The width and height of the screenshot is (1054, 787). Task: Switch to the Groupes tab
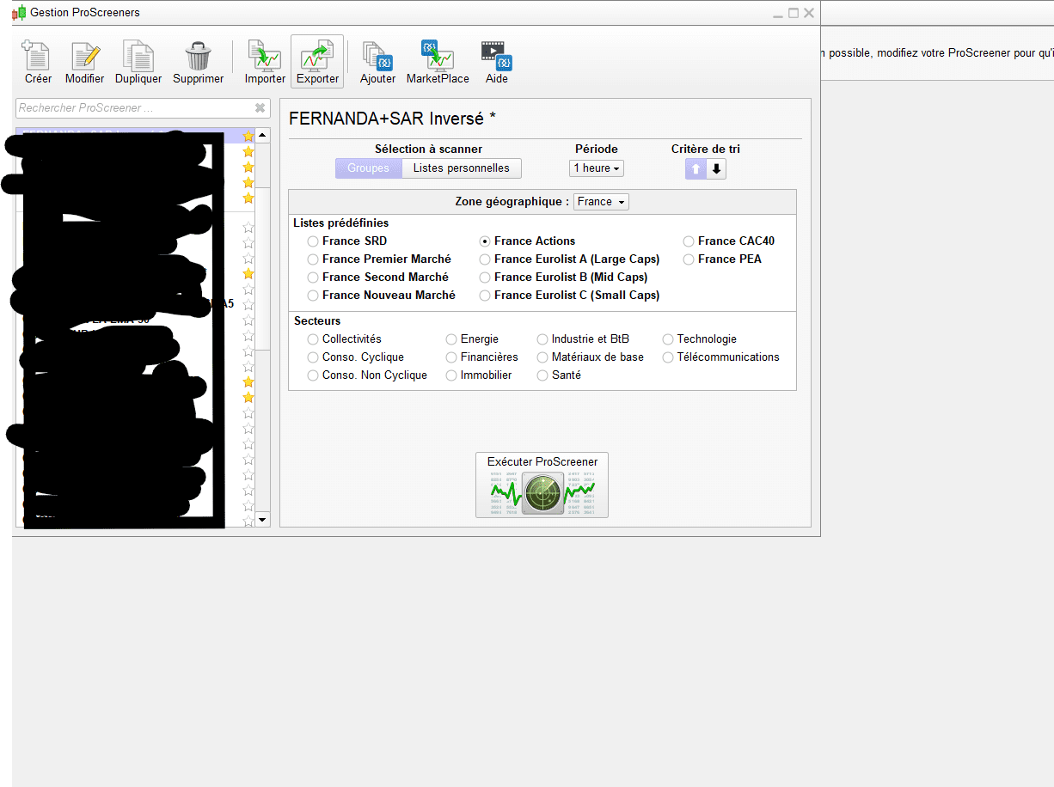tap(368, 168)
